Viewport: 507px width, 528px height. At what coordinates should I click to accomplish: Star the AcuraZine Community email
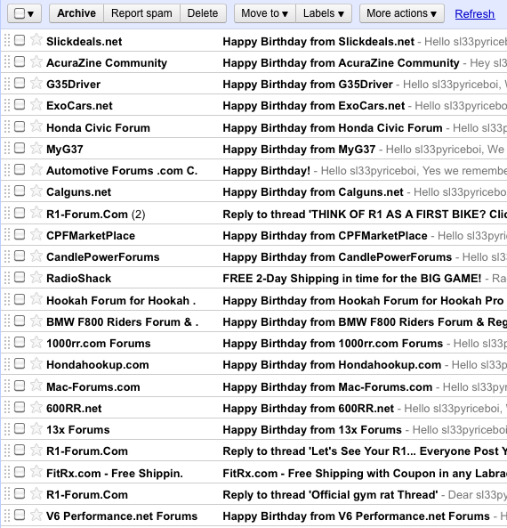(x=36, y=61)
